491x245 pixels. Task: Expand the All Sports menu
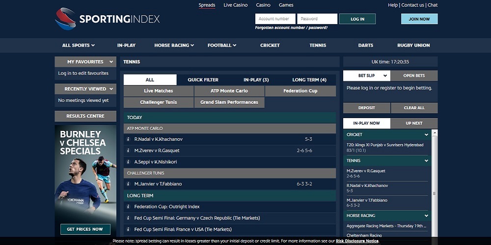tap(78, 45)
